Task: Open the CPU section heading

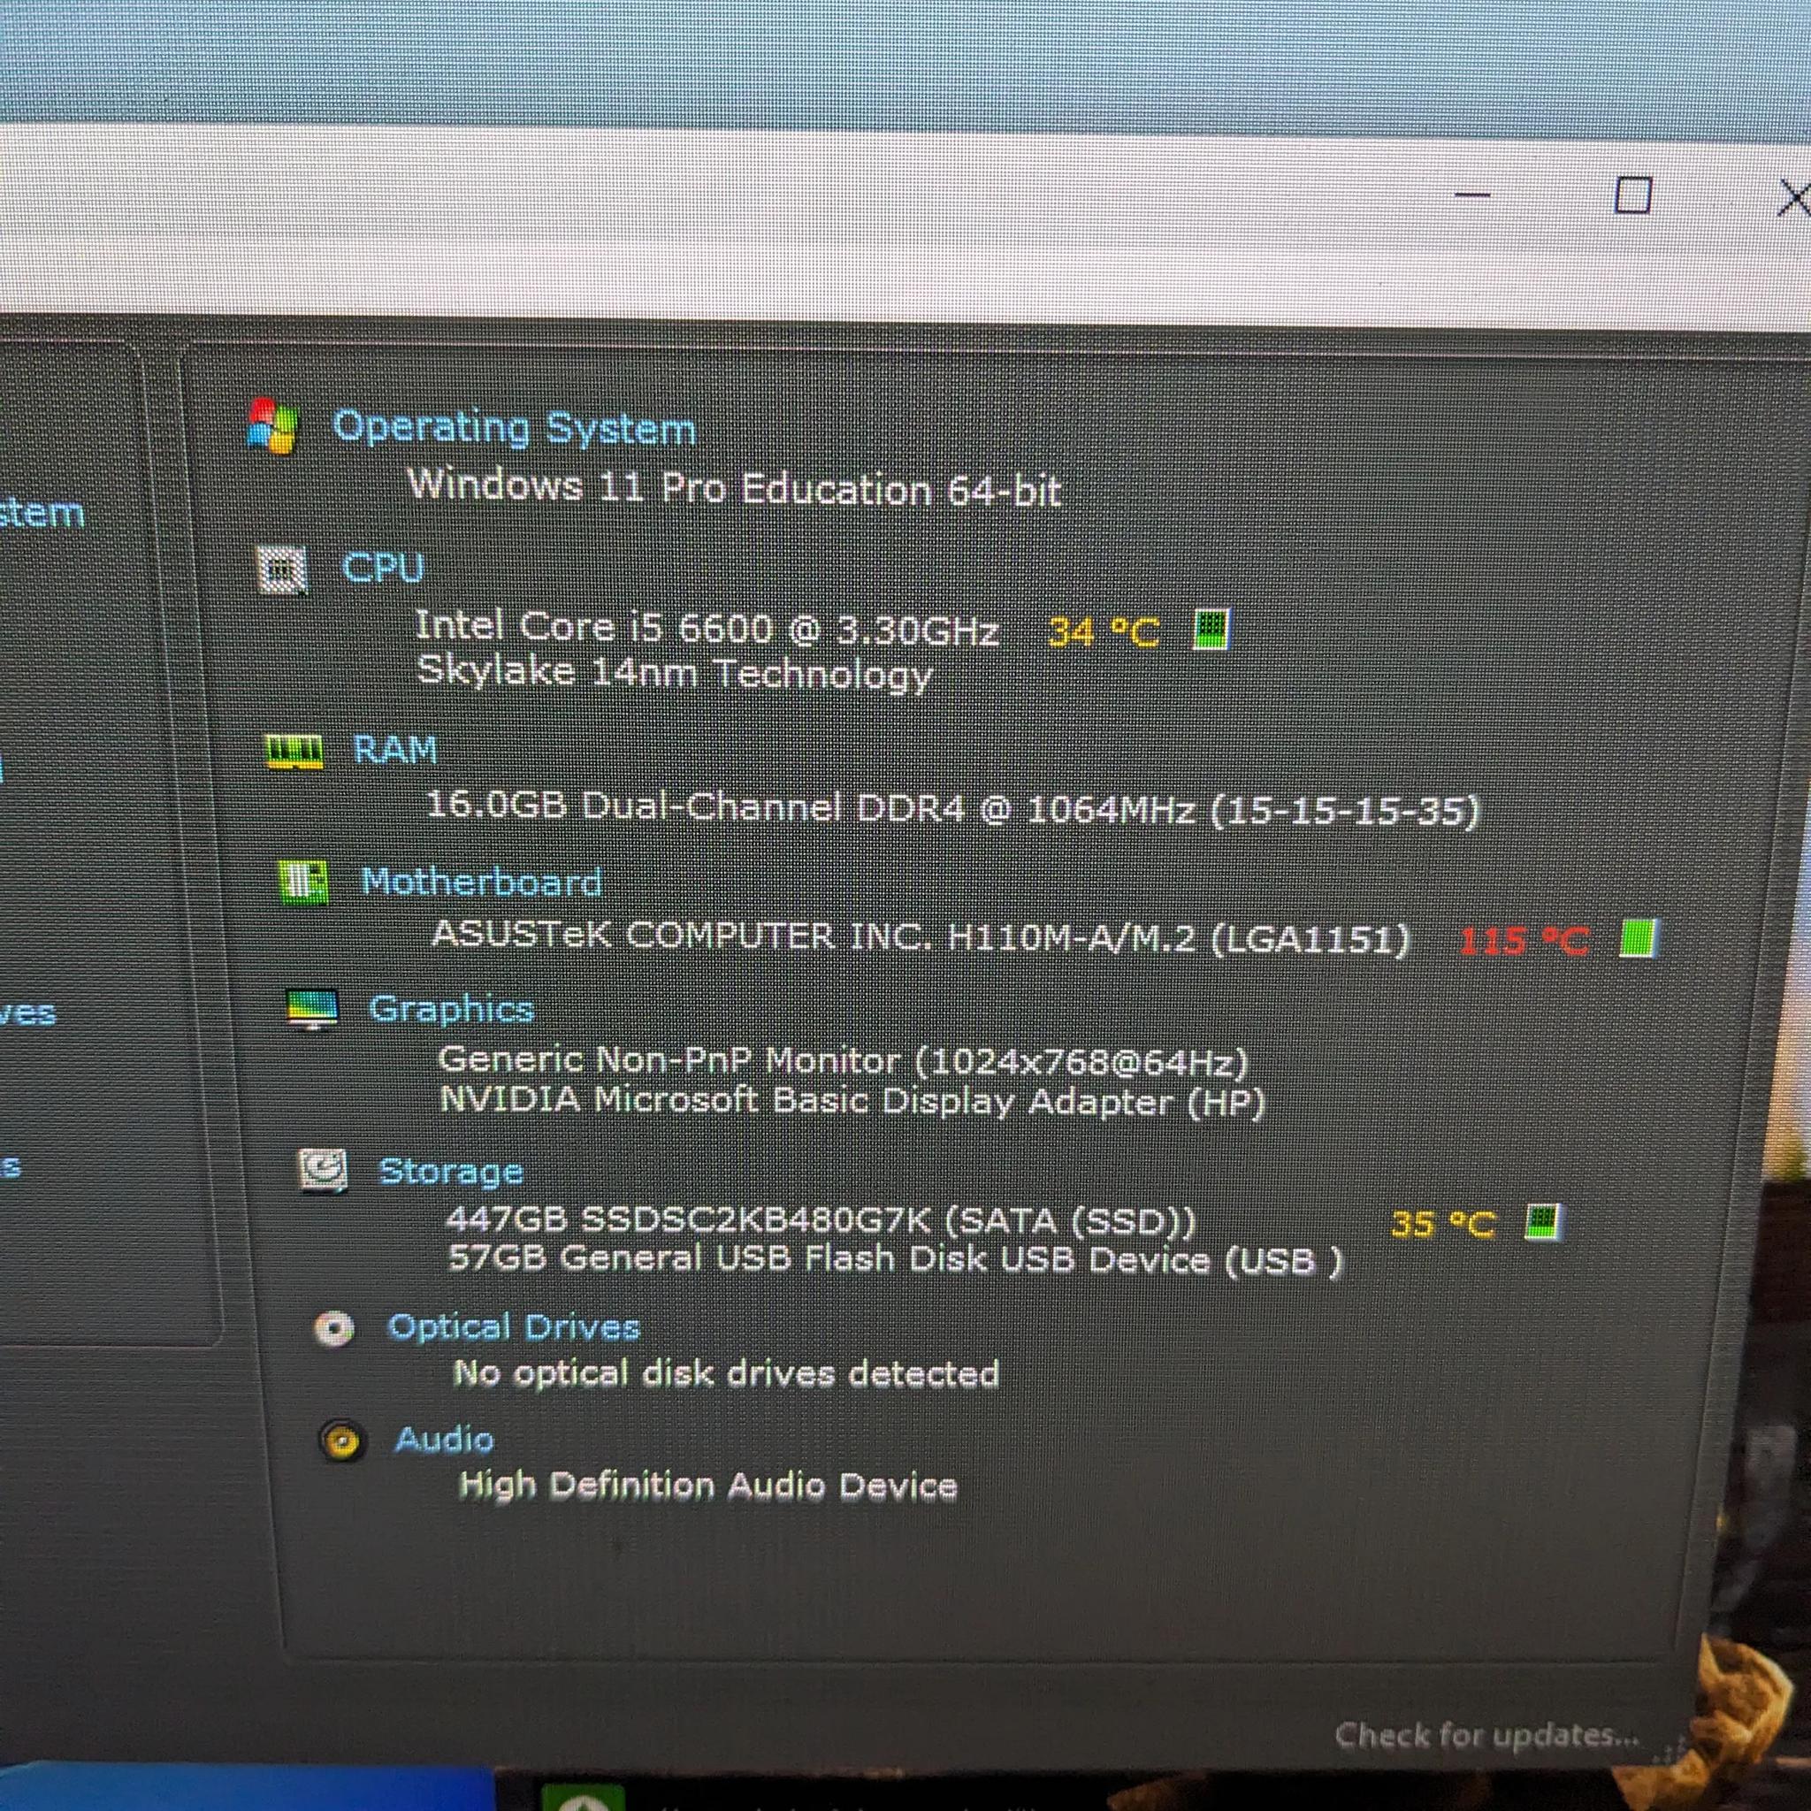Action: tap(382, 568)
